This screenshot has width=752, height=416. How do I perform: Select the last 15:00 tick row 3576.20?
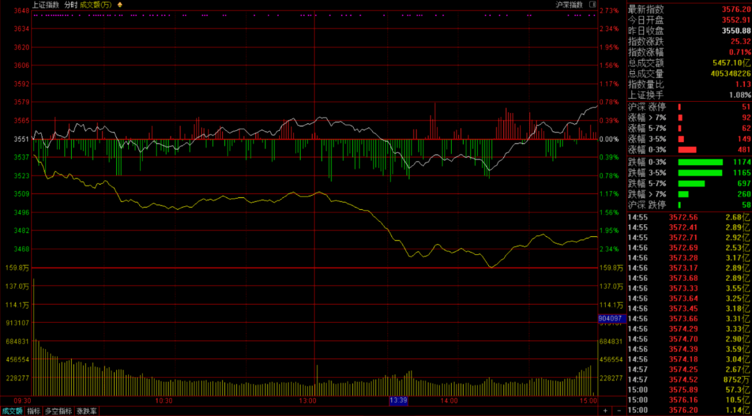[689, 410]
